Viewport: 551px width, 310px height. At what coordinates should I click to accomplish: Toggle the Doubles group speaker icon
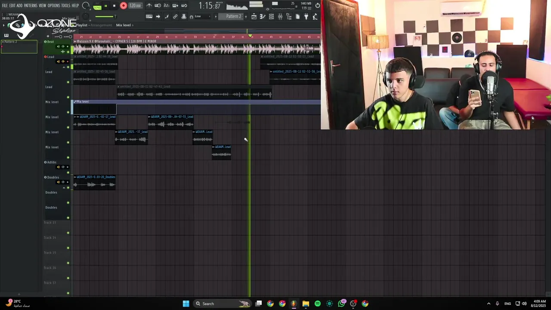click(63, 182)
